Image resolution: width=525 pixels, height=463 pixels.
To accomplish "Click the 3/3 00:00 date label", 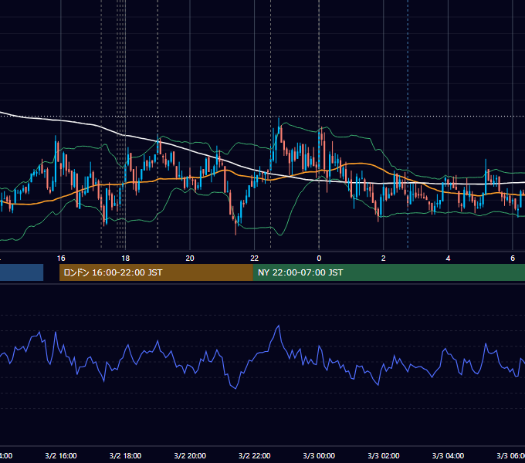I will [x=319, y=455].
